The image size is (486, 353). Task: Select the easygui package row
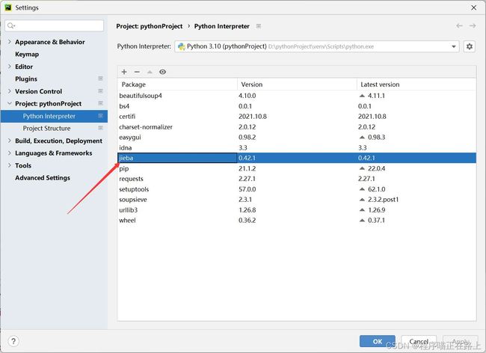(x=297, y=138)
